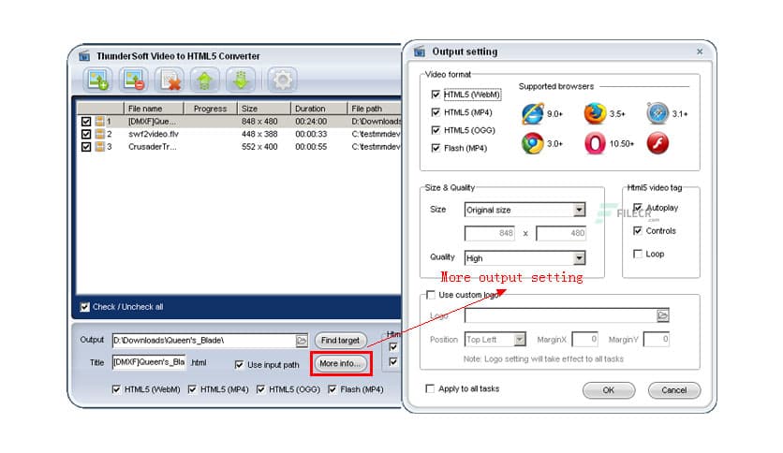Toggle bottom HTML5 (WebM) checkbox in main window
The image size is (783, 453).
[116, 389]
